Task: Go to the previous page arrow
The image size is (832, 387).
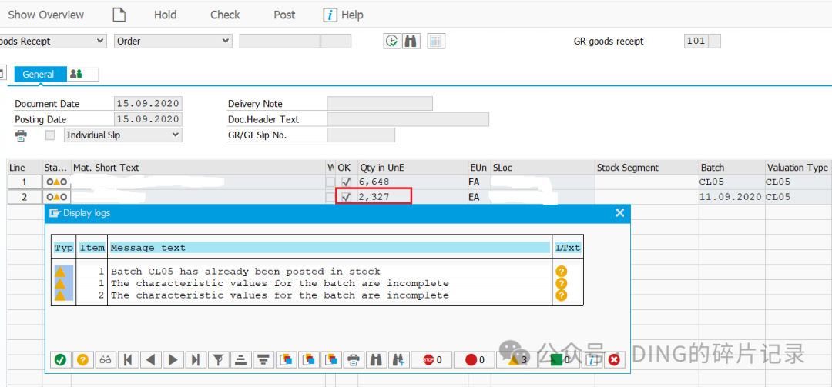Action: point(150,360)
